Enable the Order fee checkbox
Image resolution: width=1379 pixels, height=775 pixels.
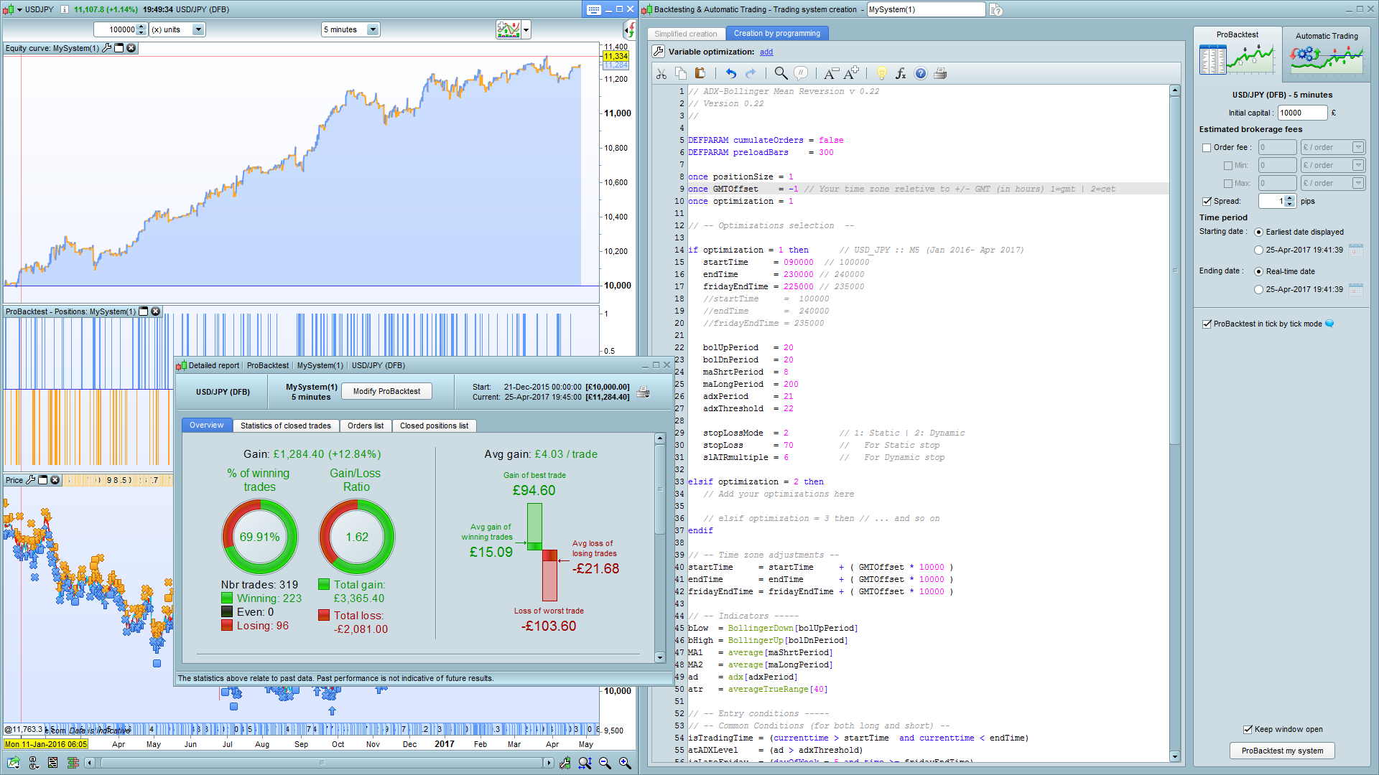click(1207, 148)
